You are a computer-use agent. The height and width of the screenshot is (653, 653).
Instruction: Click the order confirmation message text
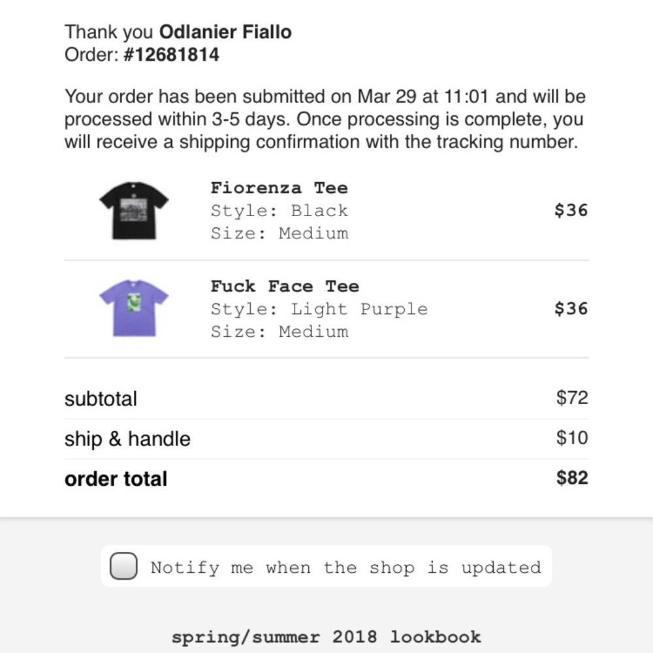pos(325,119)
